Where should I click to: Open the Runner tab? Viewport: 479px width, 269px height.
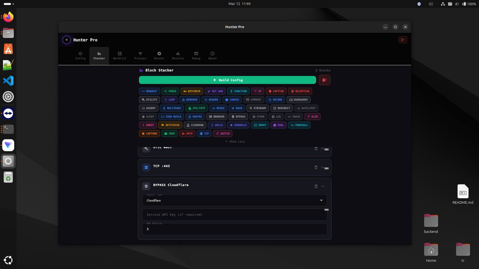pyautogui.click(x=159, y=56)
